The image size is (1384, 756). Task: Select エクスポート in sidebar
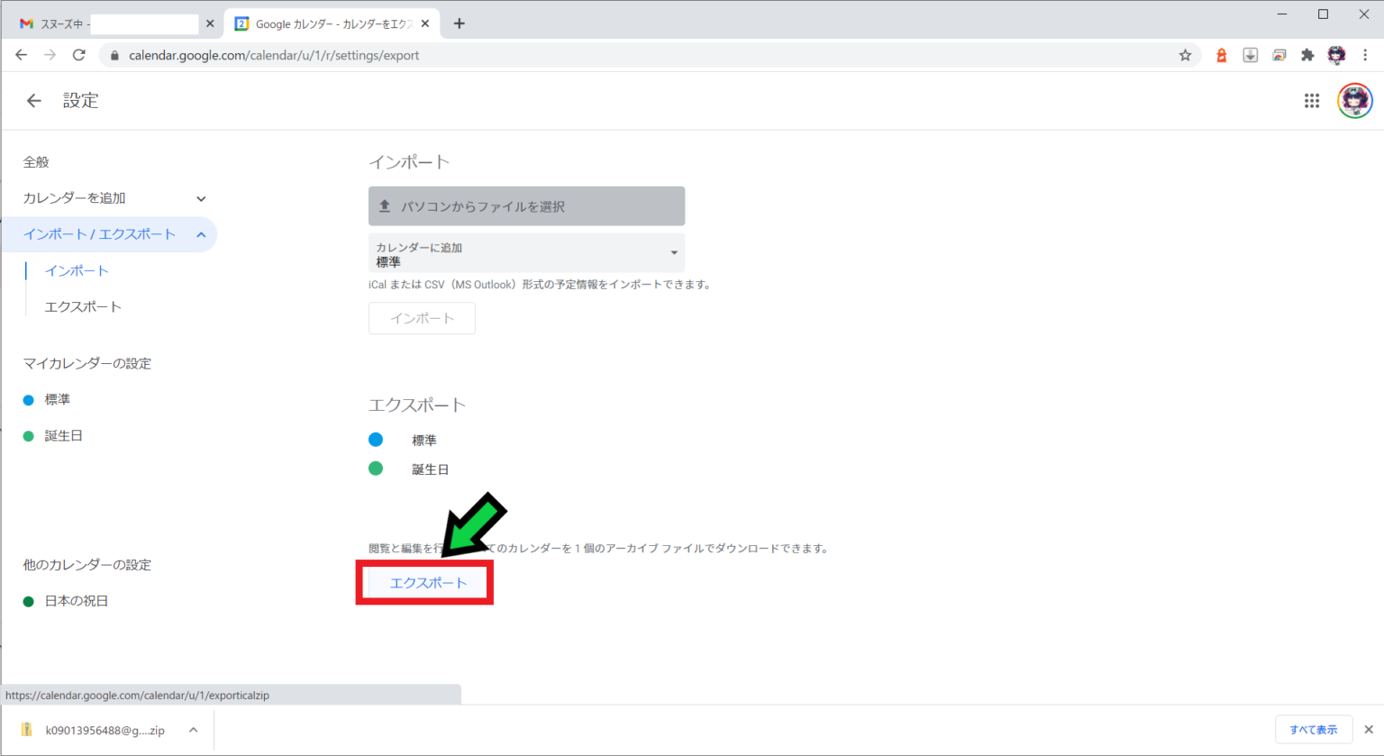tap(83, 306)
